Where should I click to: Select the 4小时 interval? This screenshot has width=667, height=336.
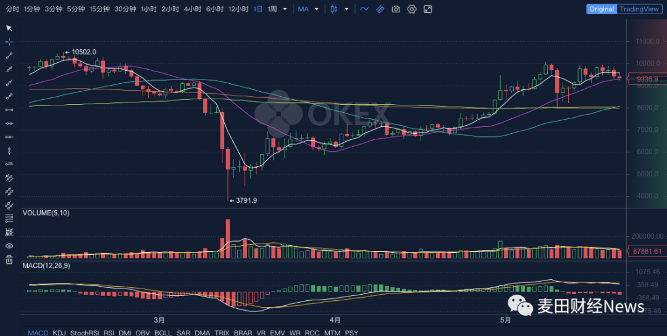192,9
